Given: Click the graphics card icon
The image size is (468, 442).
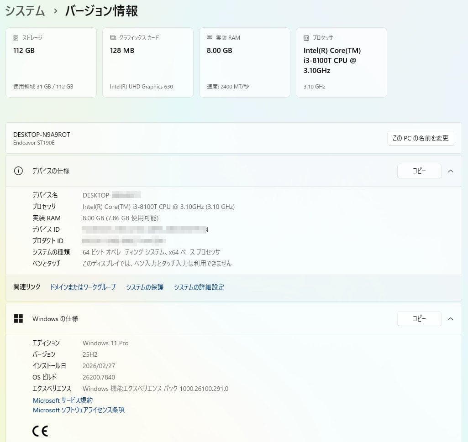Looking at the screenshot, I should 113,37.
